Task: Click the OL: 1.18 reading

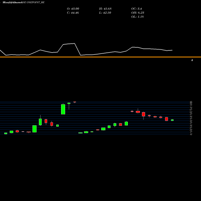Action: [x=137, y=17]
